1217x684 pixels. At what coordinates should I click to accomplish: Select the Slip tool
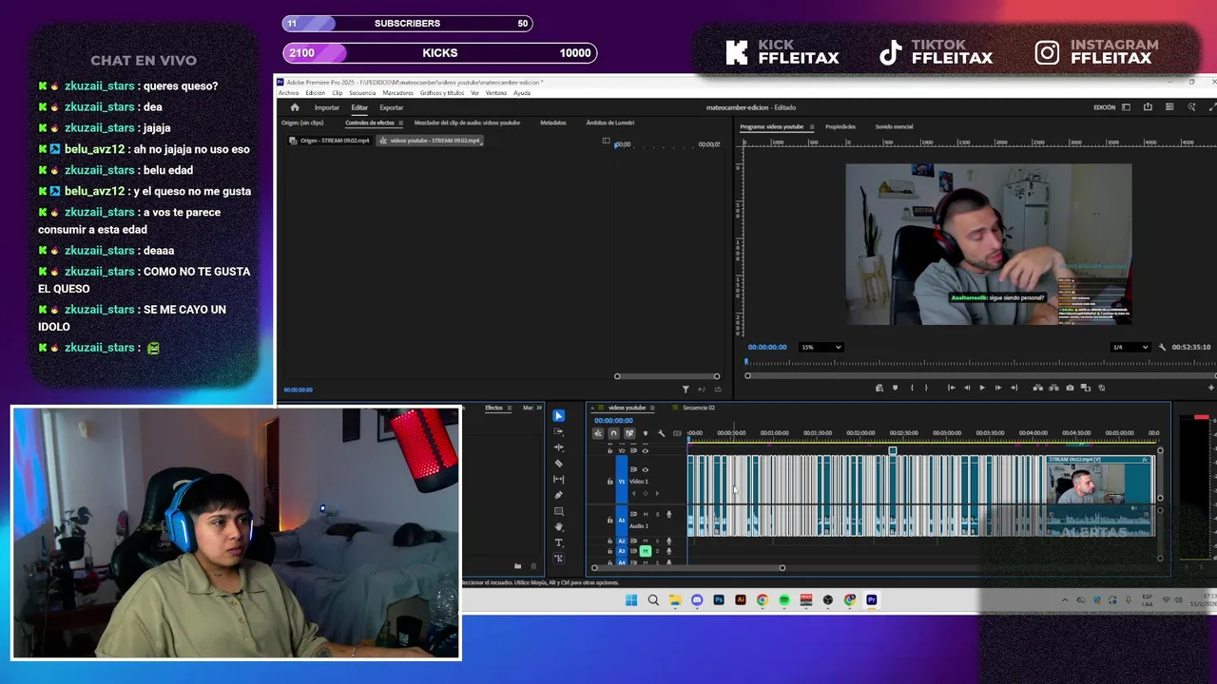559,479
